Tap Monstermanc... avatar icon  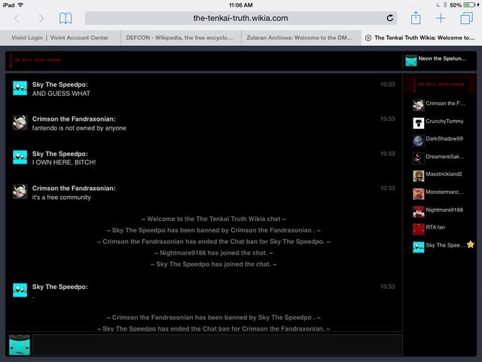tap(419, 194)
